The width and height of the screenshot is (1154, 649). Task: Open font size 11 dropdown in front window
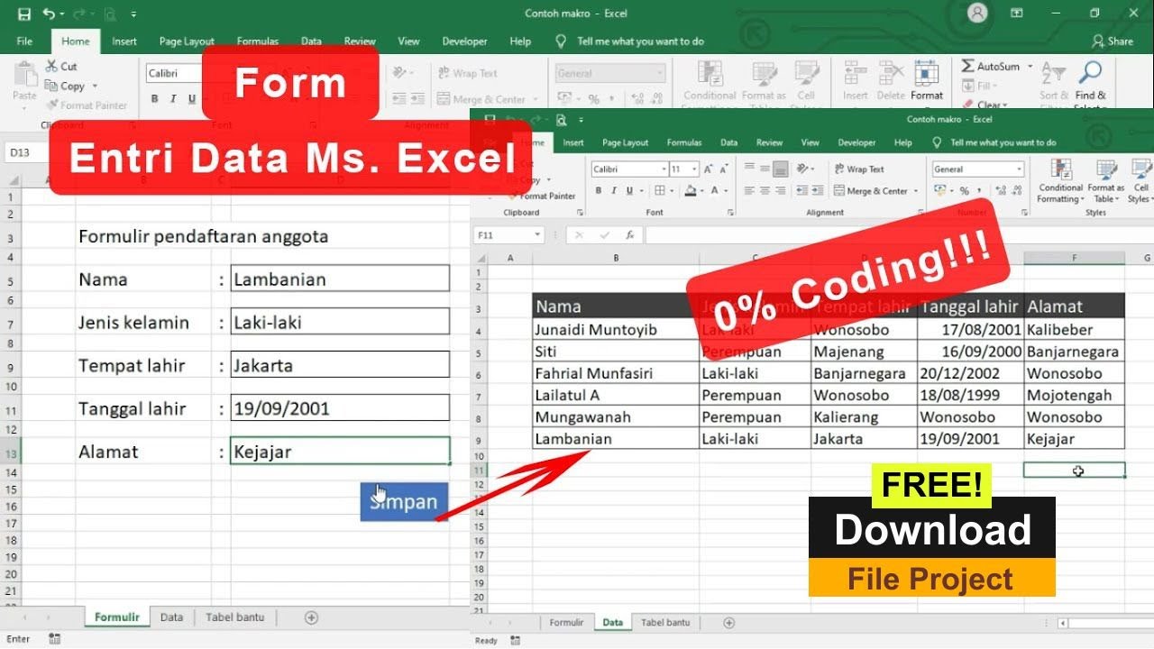[694, 169]
